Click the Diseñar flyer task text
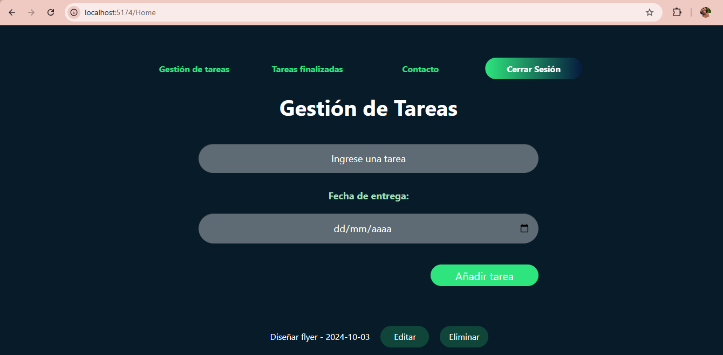The width and height of the screenshot is (723, 355). tap(319, 336)
